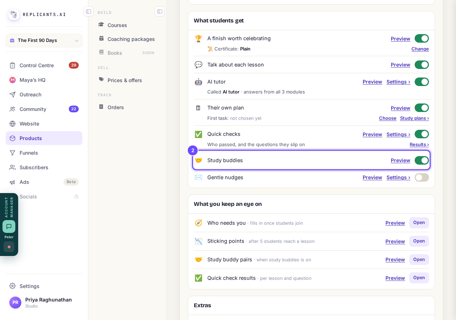Toggle off the Study buddies switch
The height and width of the screenshot is (320, 456).
pos(422,160)
